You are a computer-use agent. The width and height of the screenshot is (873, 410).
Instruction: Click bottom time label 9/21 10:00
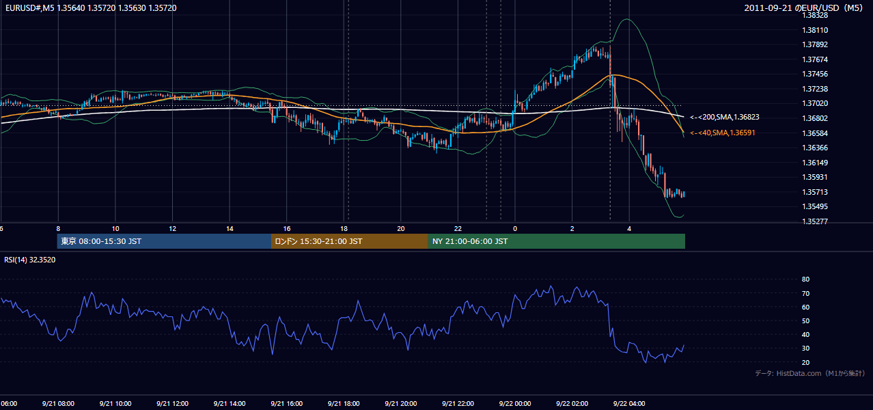[x=115, y=404]
